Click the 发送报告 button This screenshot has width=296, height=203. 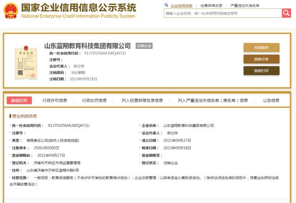261,47
